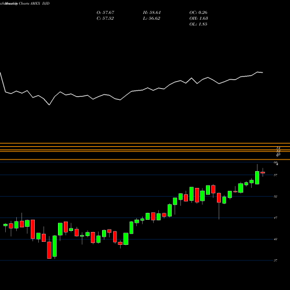Click the 47 price axis label
The height and width of the screenshot is (290, 290).
[x=275, y=218]
